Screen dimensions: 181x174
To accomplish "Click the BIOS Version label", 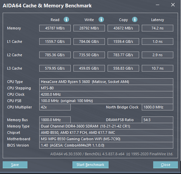I will pos(18,145).
